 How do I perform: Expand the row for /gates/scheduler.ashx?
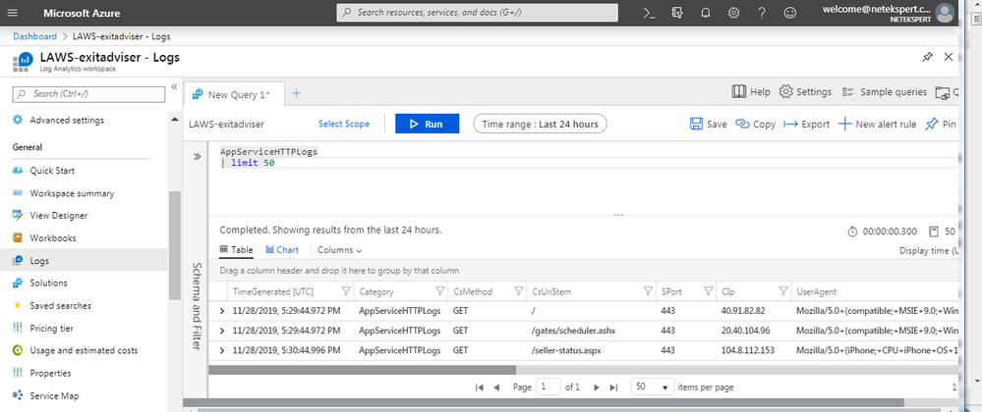coord(222,331)
